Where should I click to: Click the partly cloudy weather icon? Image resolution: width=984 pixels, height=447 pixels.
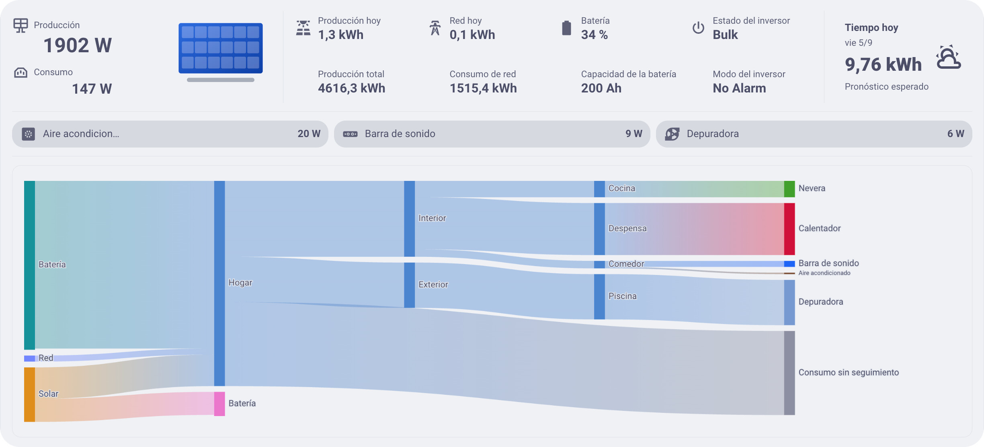(x=948, y=57)
